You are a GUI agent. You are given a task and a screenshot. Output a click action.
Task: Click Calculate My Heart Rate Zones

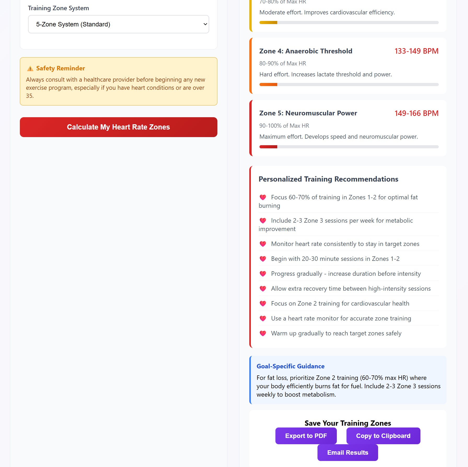click(118, 127)
